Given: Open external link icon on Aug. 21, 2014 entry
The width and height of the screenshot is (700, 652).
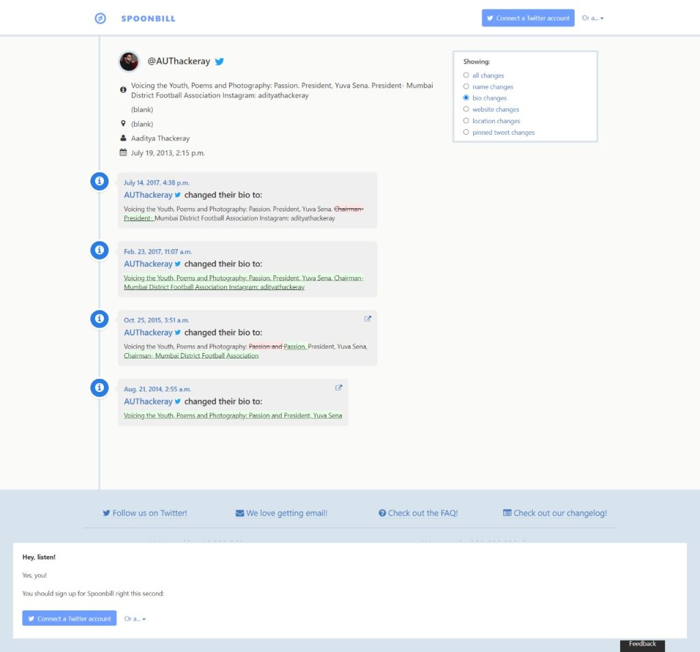Looking at the screenshot, I should (338, 388).
